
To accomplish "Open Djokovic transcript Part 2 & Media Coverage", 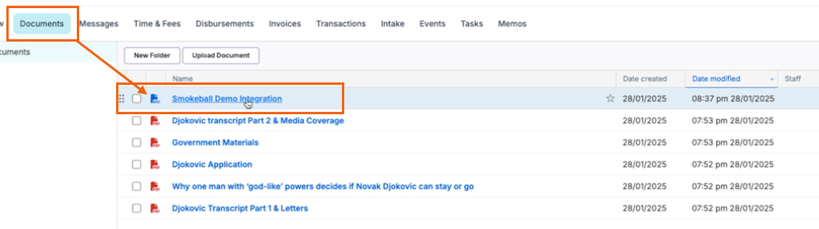I will (258, 121).
